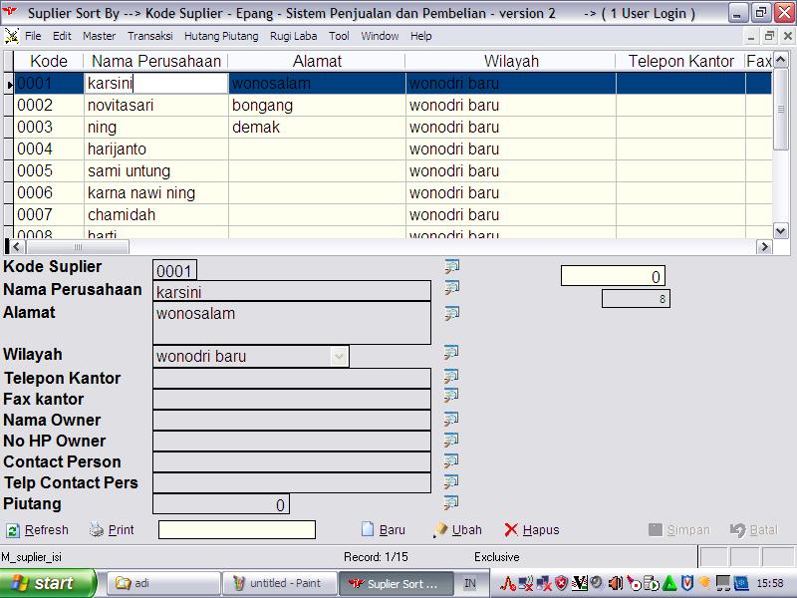Open the Master menu

99,36
